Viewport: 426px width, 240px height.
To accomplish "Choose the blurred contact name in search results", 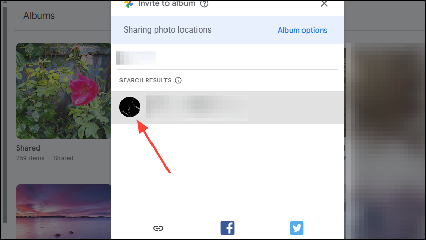I will tap(196, 108).
